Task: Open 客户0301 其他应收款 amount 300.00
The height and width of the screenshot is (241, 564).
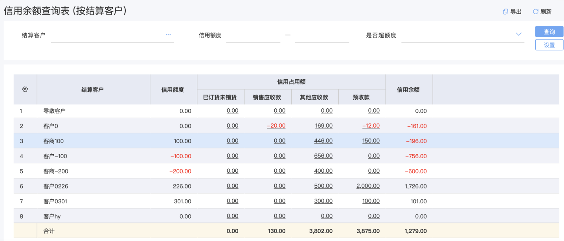Action: [x=323, y=201]
